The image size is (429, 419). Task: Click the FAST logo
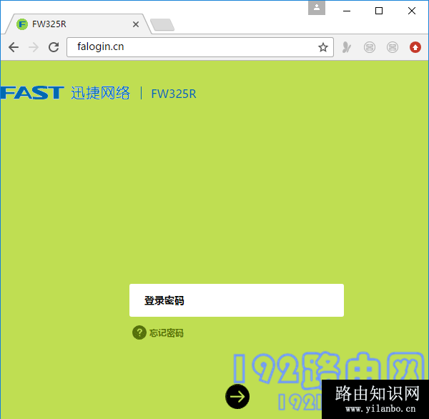pyautogui.click(x=32, y=92)
